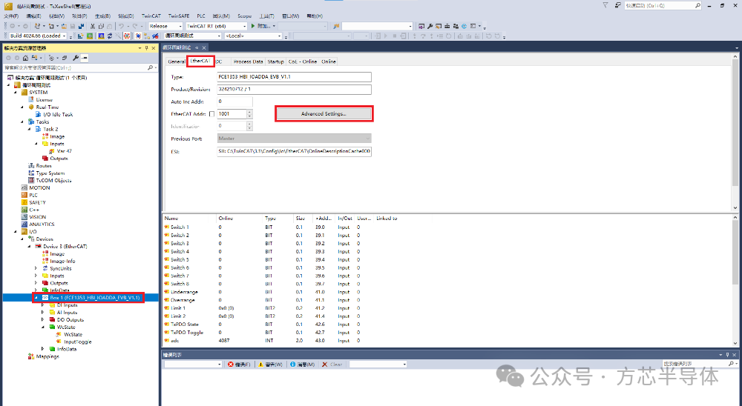Click the Toggle Free Run State icon

pos(127,36)
